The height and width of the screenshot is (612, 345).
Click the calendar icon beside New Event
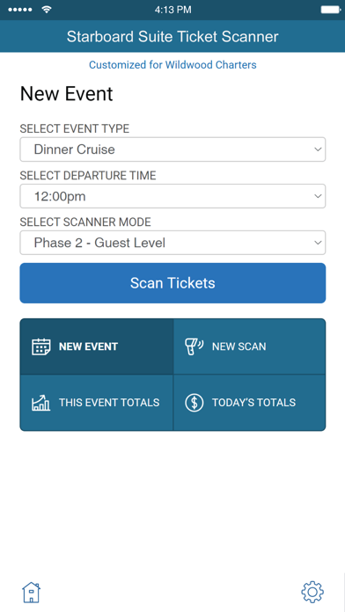pyautogui.click(x=41, y=346)
